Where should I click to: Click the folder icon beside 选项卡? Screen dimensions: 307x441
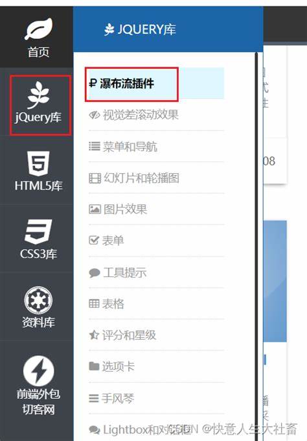[x=94, y=366]
